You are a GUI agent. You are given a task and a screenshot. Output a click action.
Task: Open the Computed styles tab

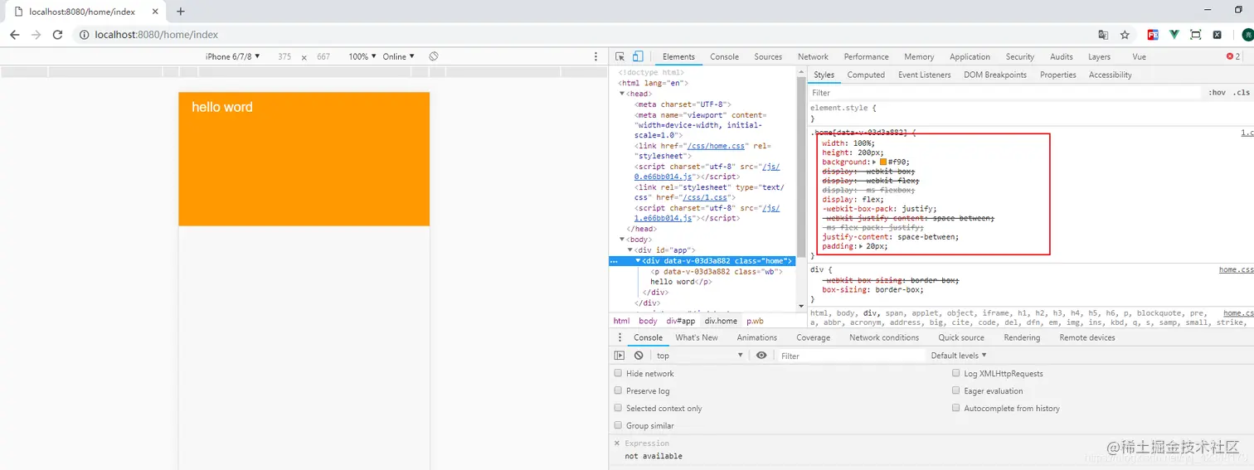click(866, 75)
